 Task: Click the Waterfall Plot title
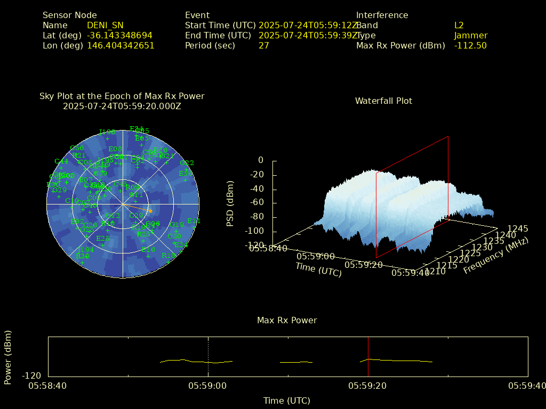pyautogui.click(x=383, y=101)
